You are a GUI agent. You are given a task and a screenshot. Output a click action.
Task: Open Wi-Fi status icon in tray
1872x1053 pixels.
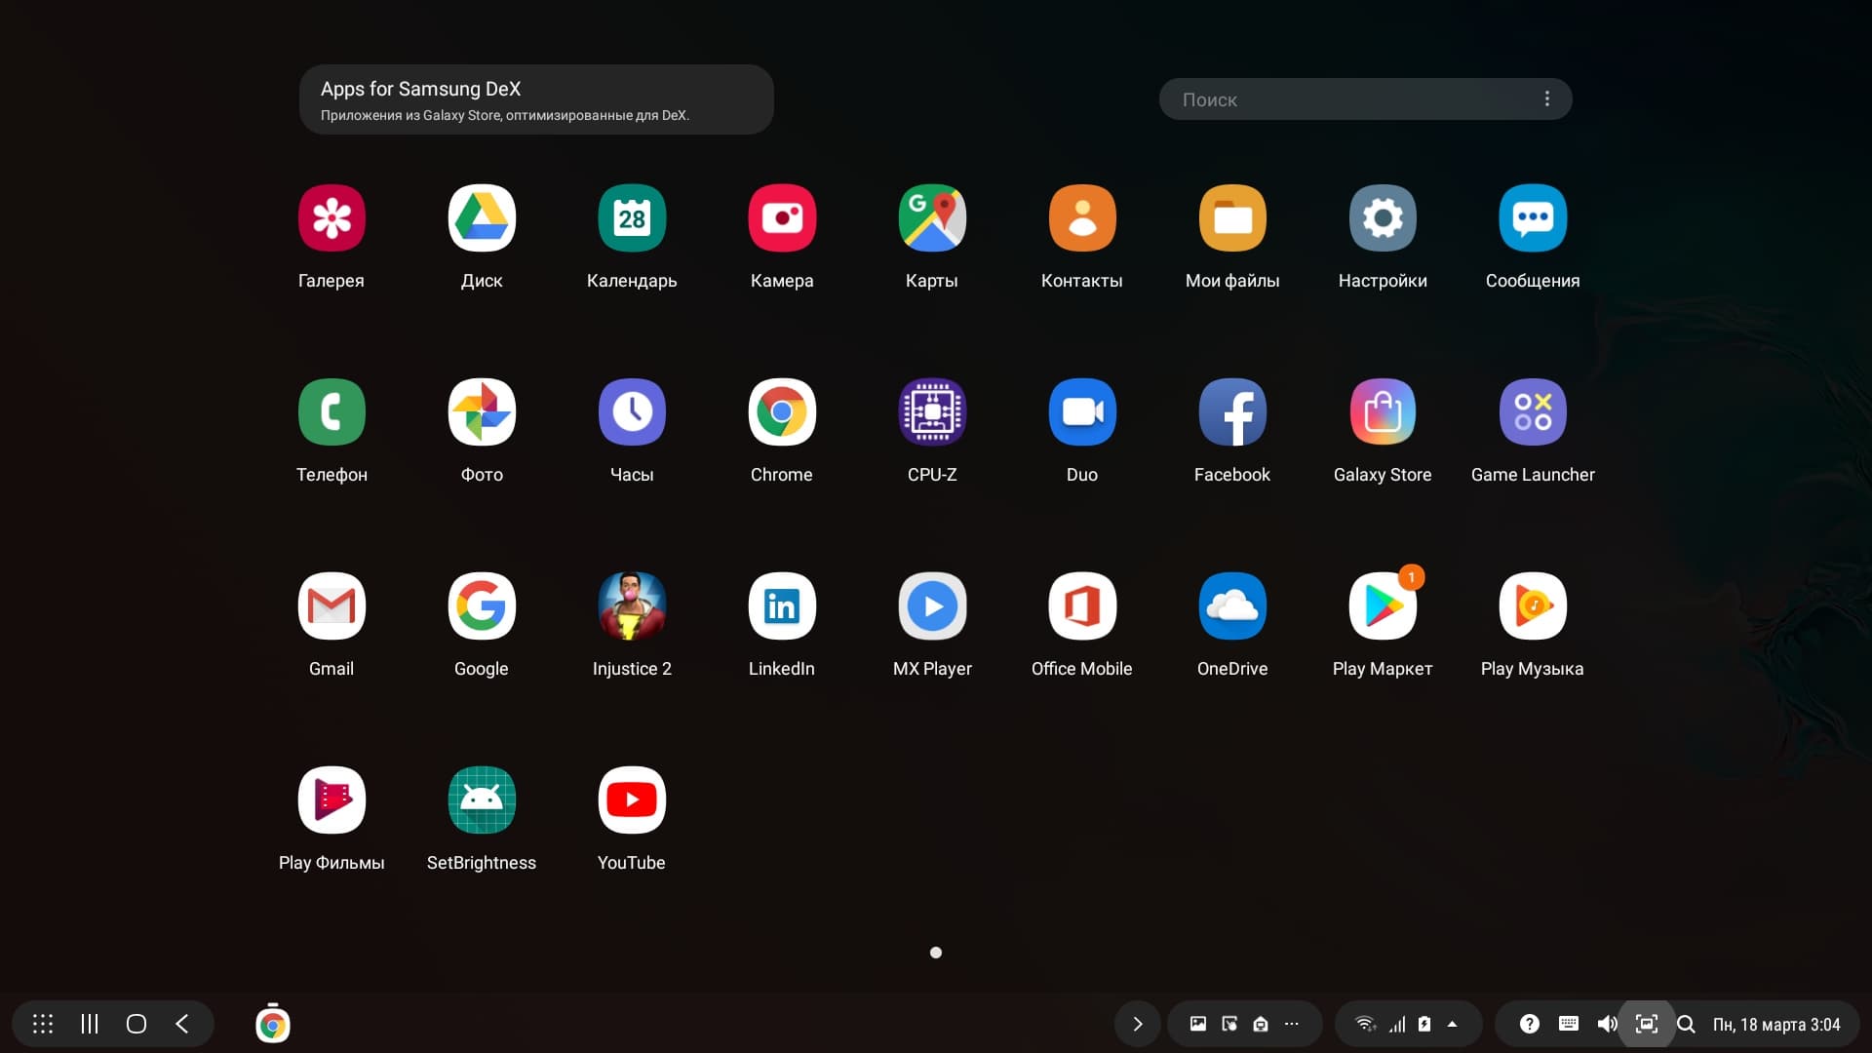coord(1365,1024)
